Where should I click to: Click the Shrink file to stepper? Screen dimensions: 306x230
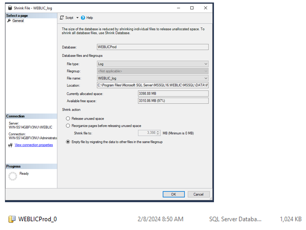158,133
